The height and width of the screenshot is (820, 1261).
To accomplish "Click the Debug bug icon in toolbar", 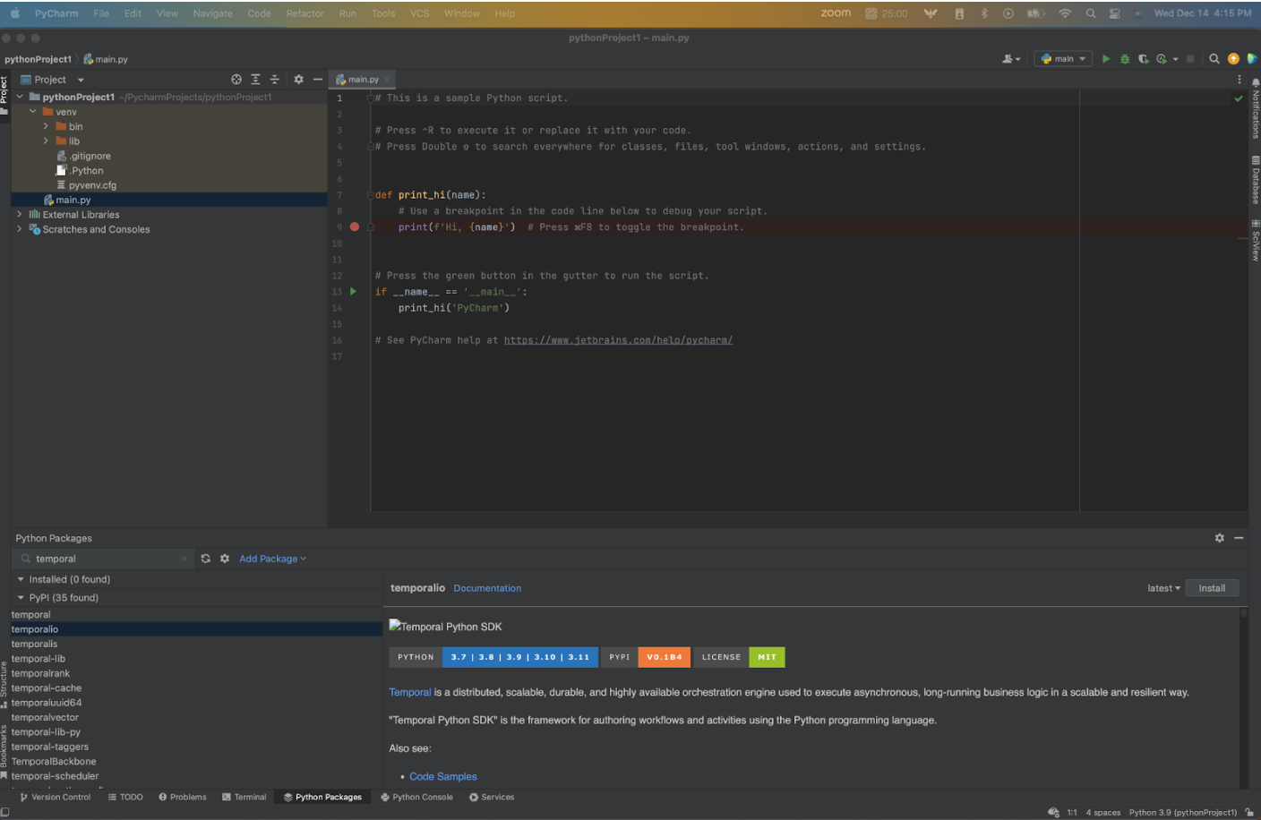I will click(1125, 59).
